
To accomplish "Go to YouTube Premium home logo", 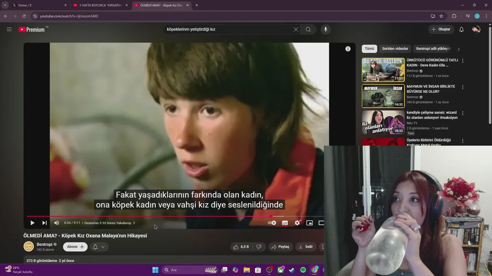I will click(x=32, y=29).
